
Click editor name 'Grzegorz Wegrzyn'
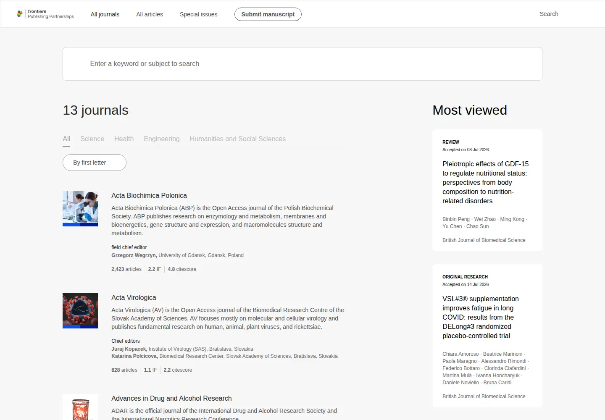click(134, 255)
